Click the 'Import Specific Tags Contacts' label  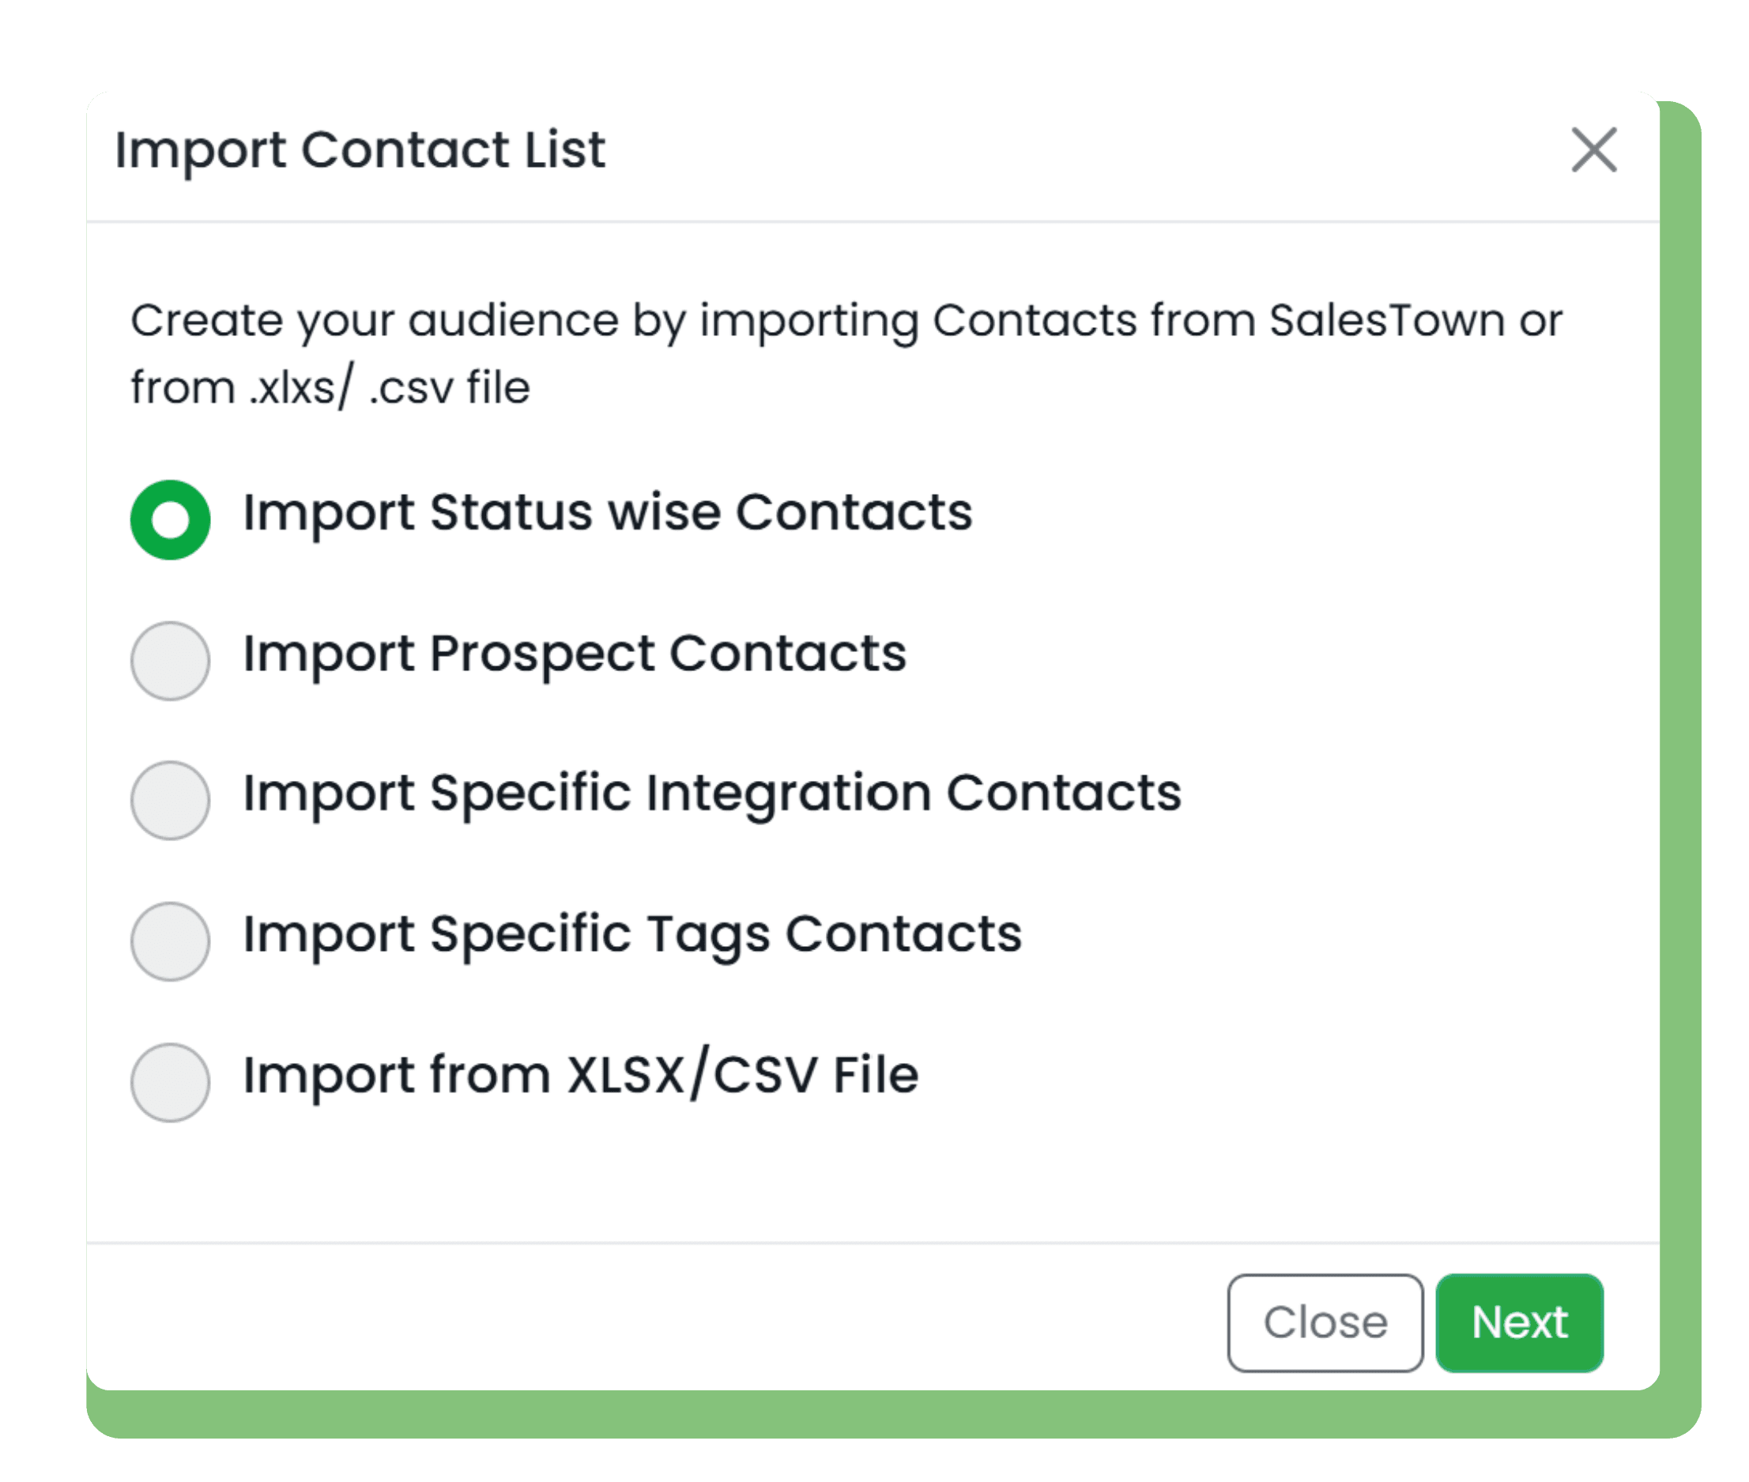[x=631, y=934]
